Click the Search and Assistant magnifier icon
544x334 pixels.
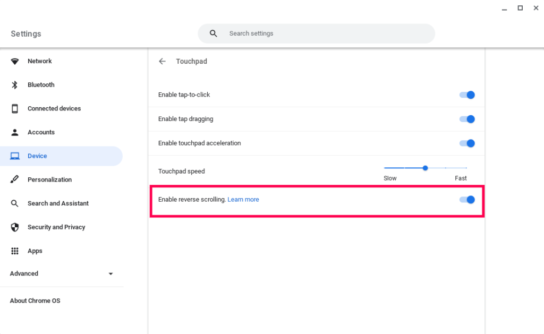(14, 203)
